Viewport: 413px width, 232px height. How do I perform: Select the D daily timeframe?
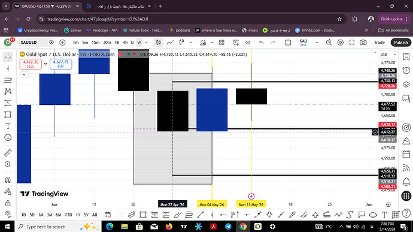[x=132, y=42]
